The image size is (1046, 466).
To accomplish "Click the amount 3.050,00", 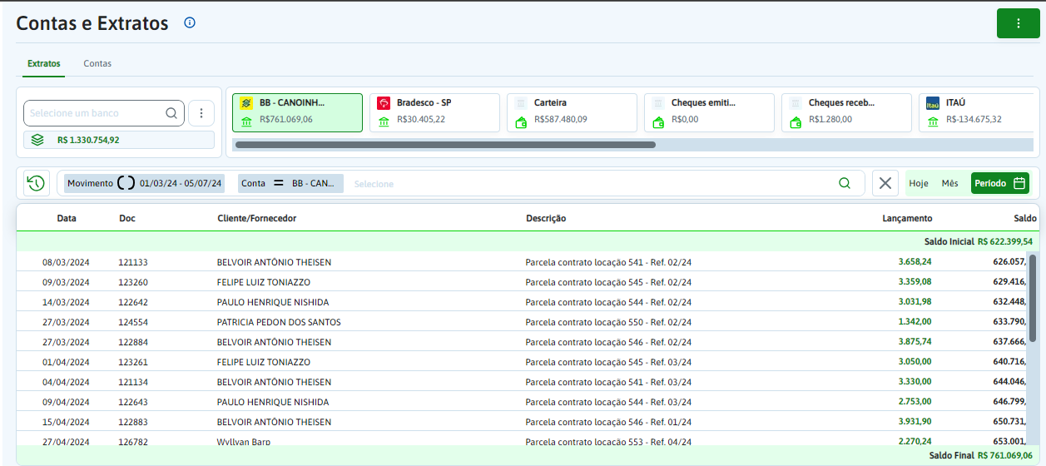I will (915, 362).
